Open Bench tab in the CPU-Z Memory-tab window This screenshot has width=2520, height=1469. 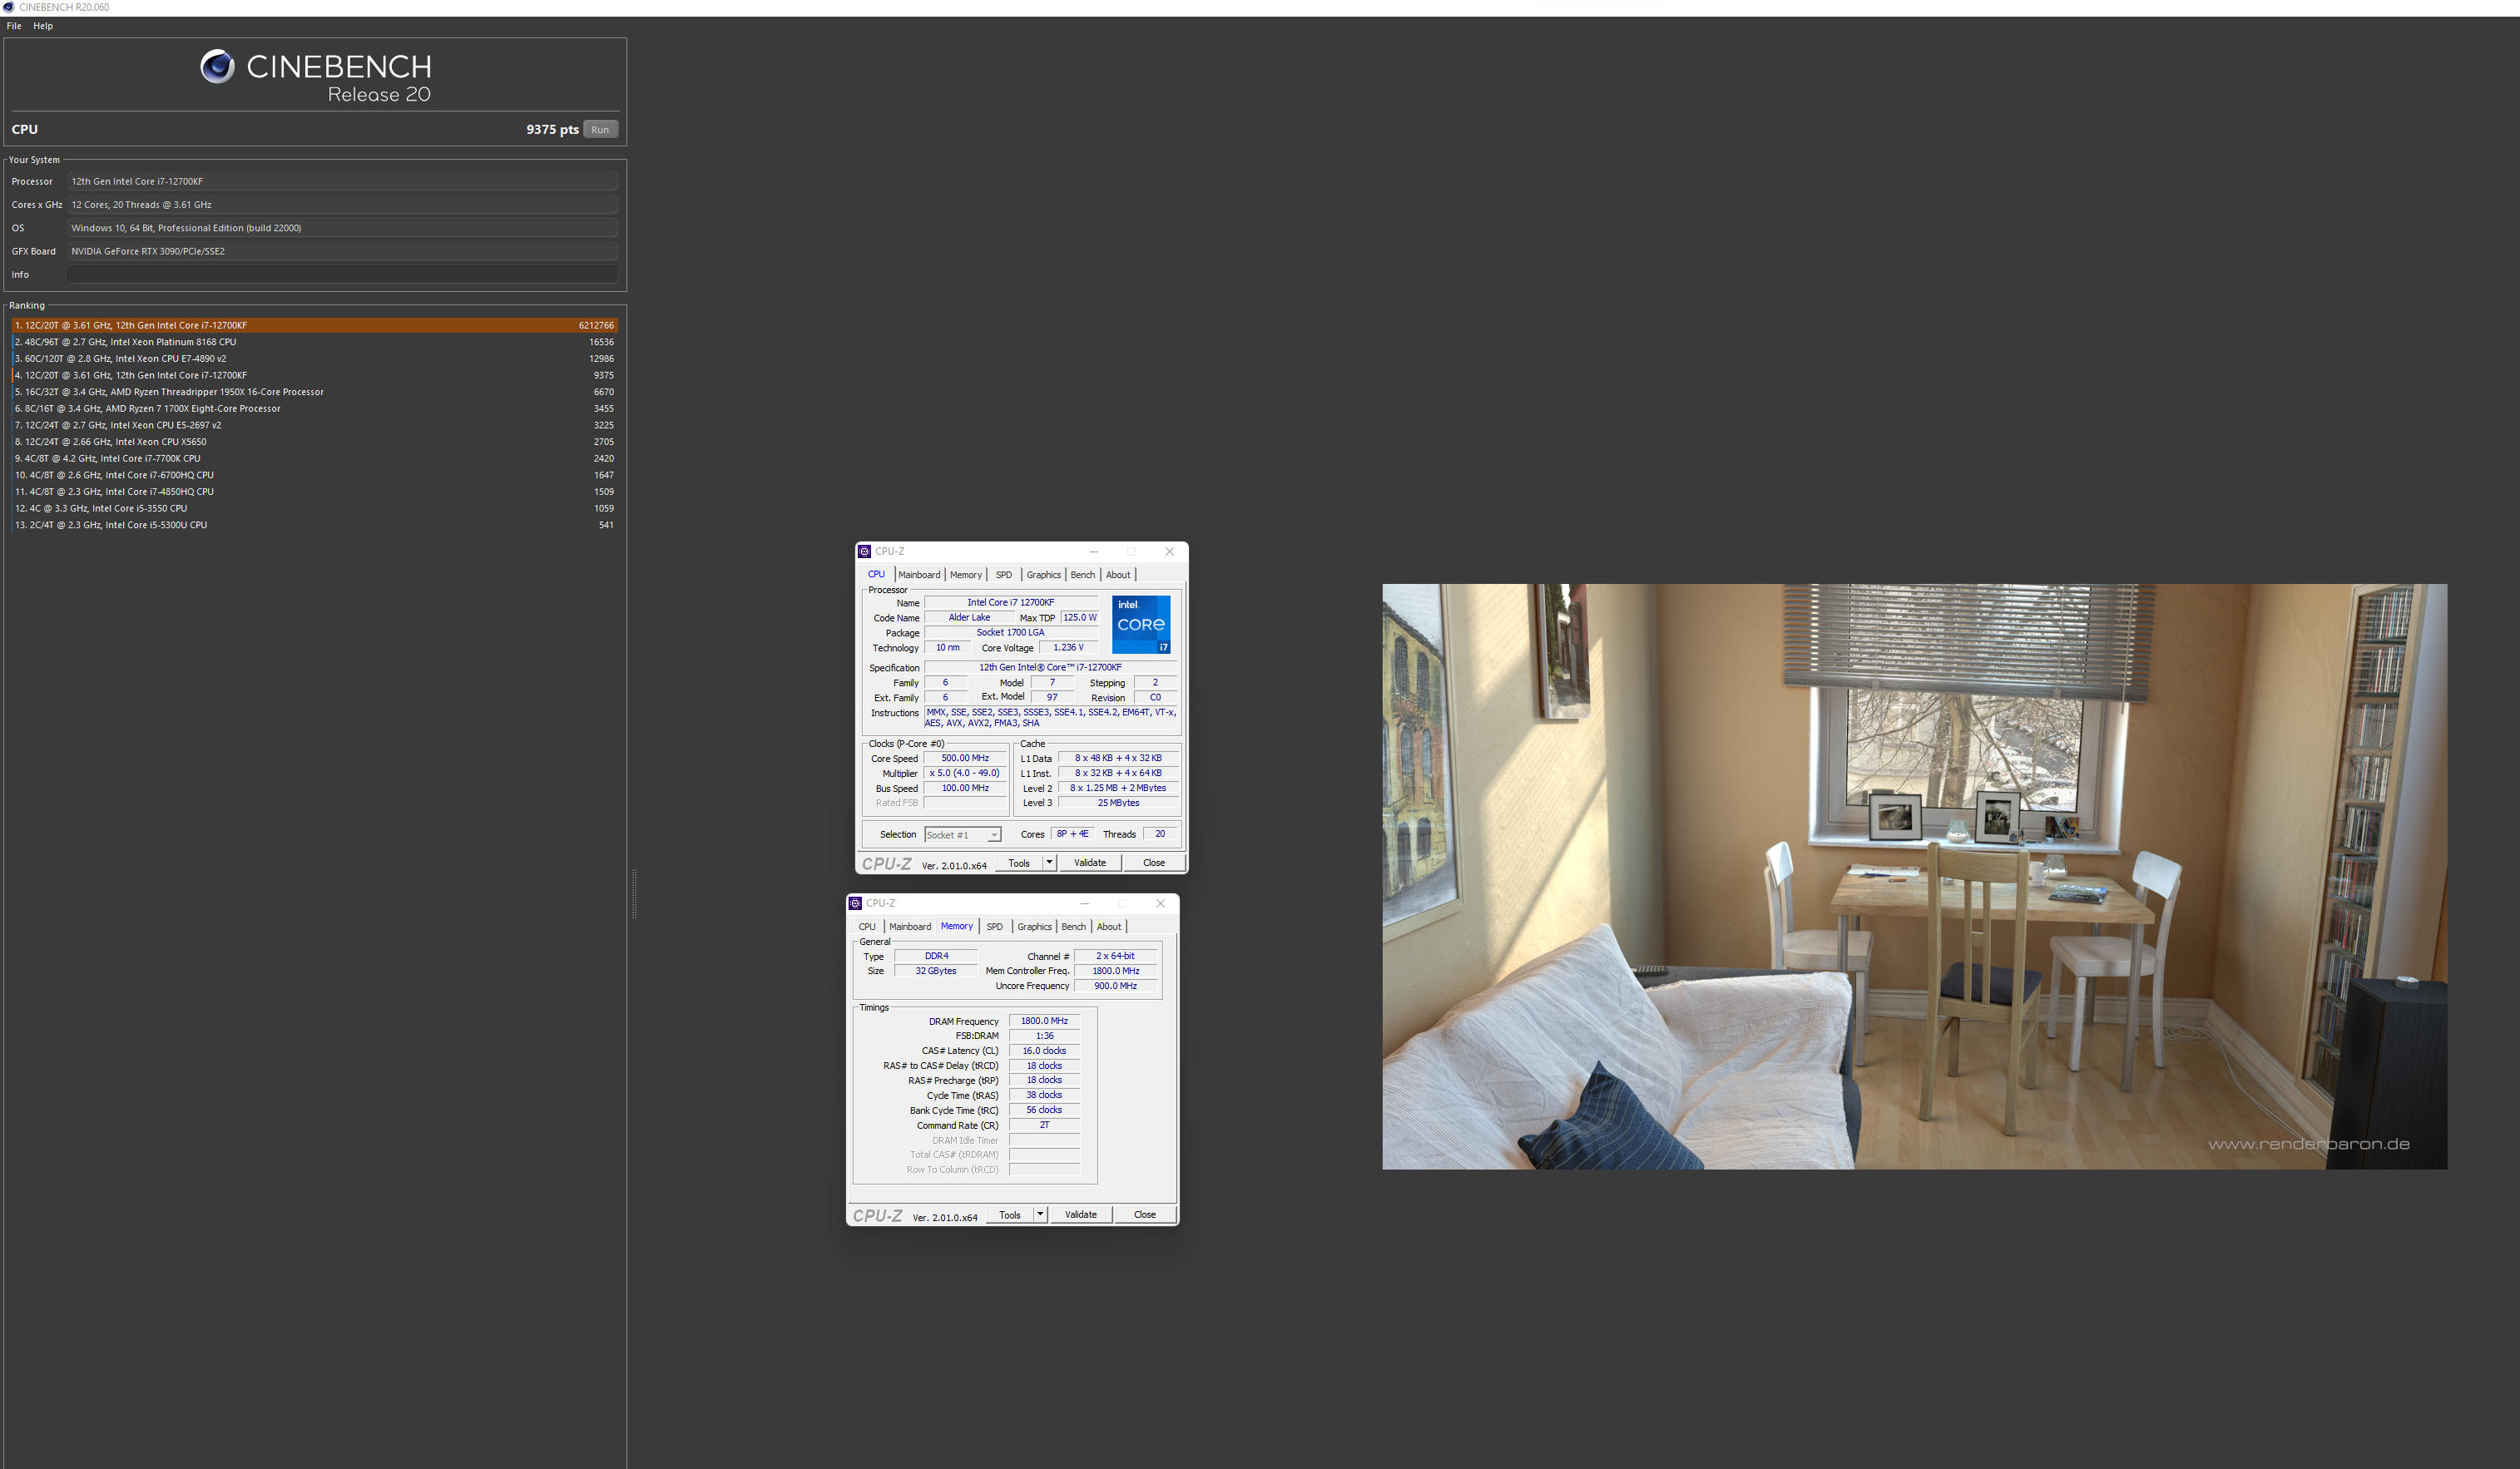tap(1074, 927)
